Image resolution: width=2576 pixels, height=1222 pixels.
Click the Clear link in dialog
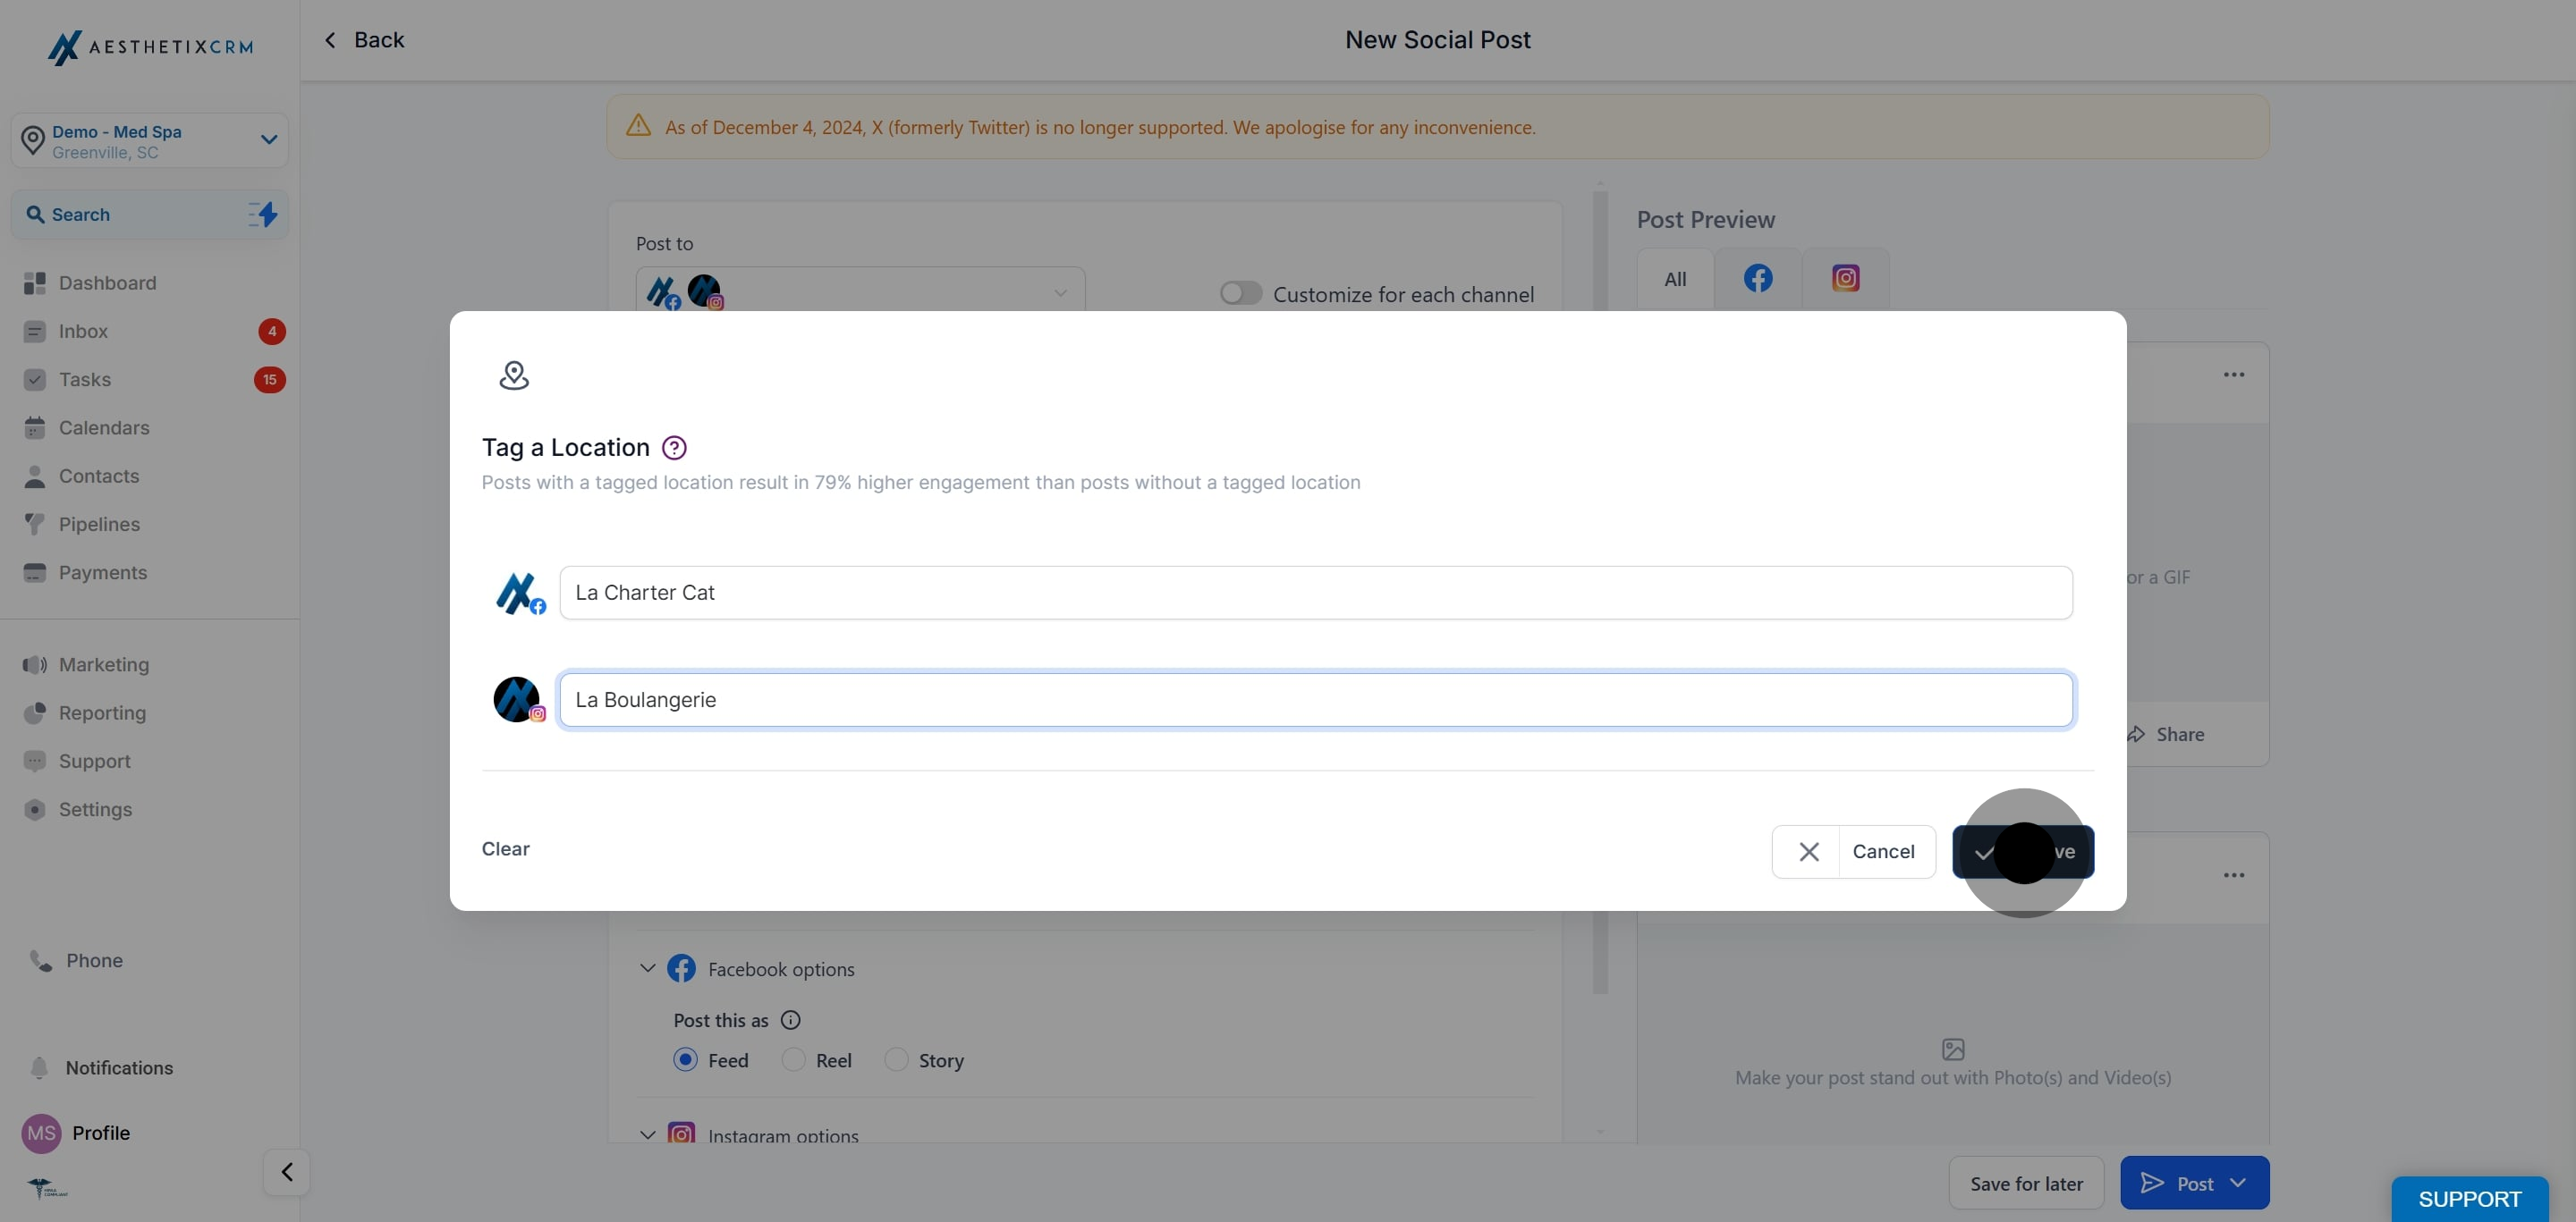[x=505, y=848]
